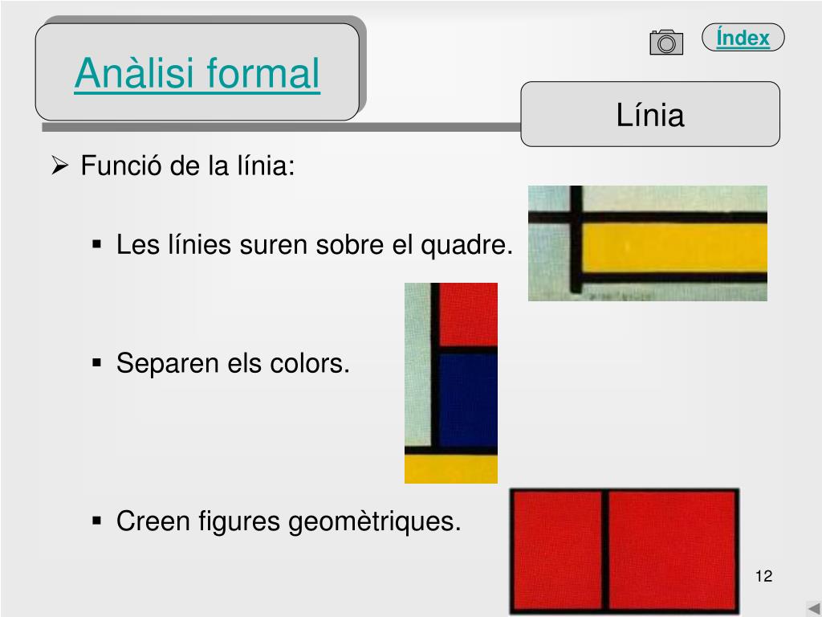Click the text Creen figures geomètriques
Image resolution: width=822 pixels, height=617 pixels.
288,521
